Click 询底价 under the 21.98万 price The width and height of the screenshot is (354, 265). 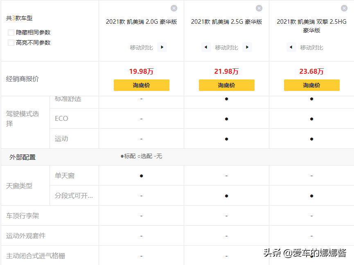click(227, 85)
